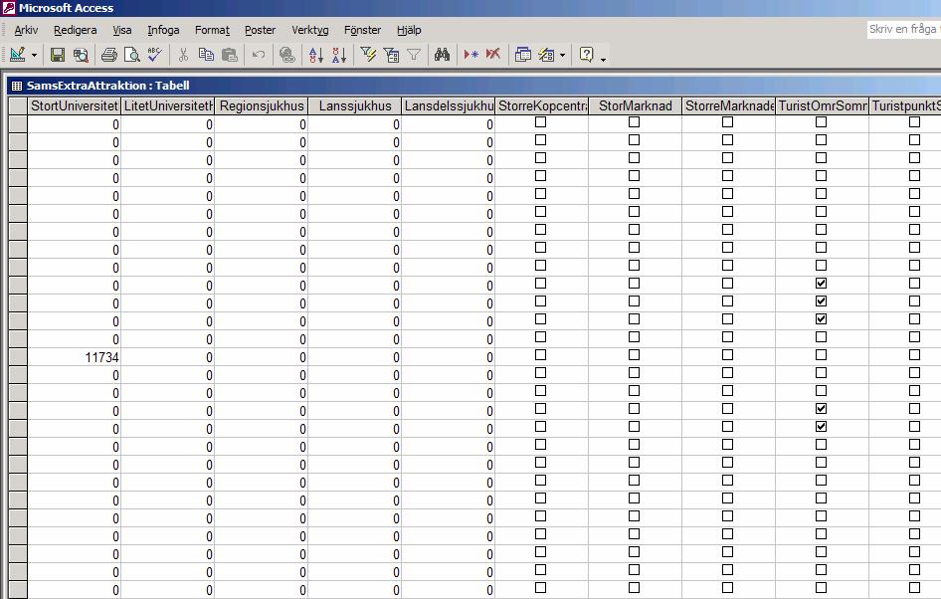Open Filter by Form
This screenshot has width=941, height=599.
coord(391,55)
